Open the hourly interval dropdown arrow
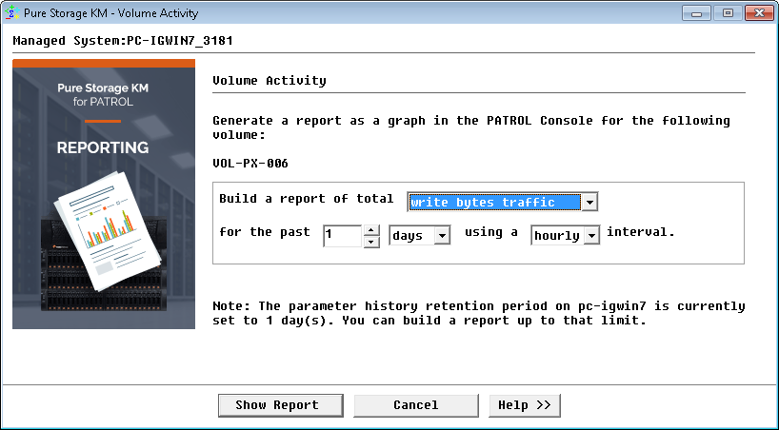Screen dimensions: 779x430 (x=590, y=236)
